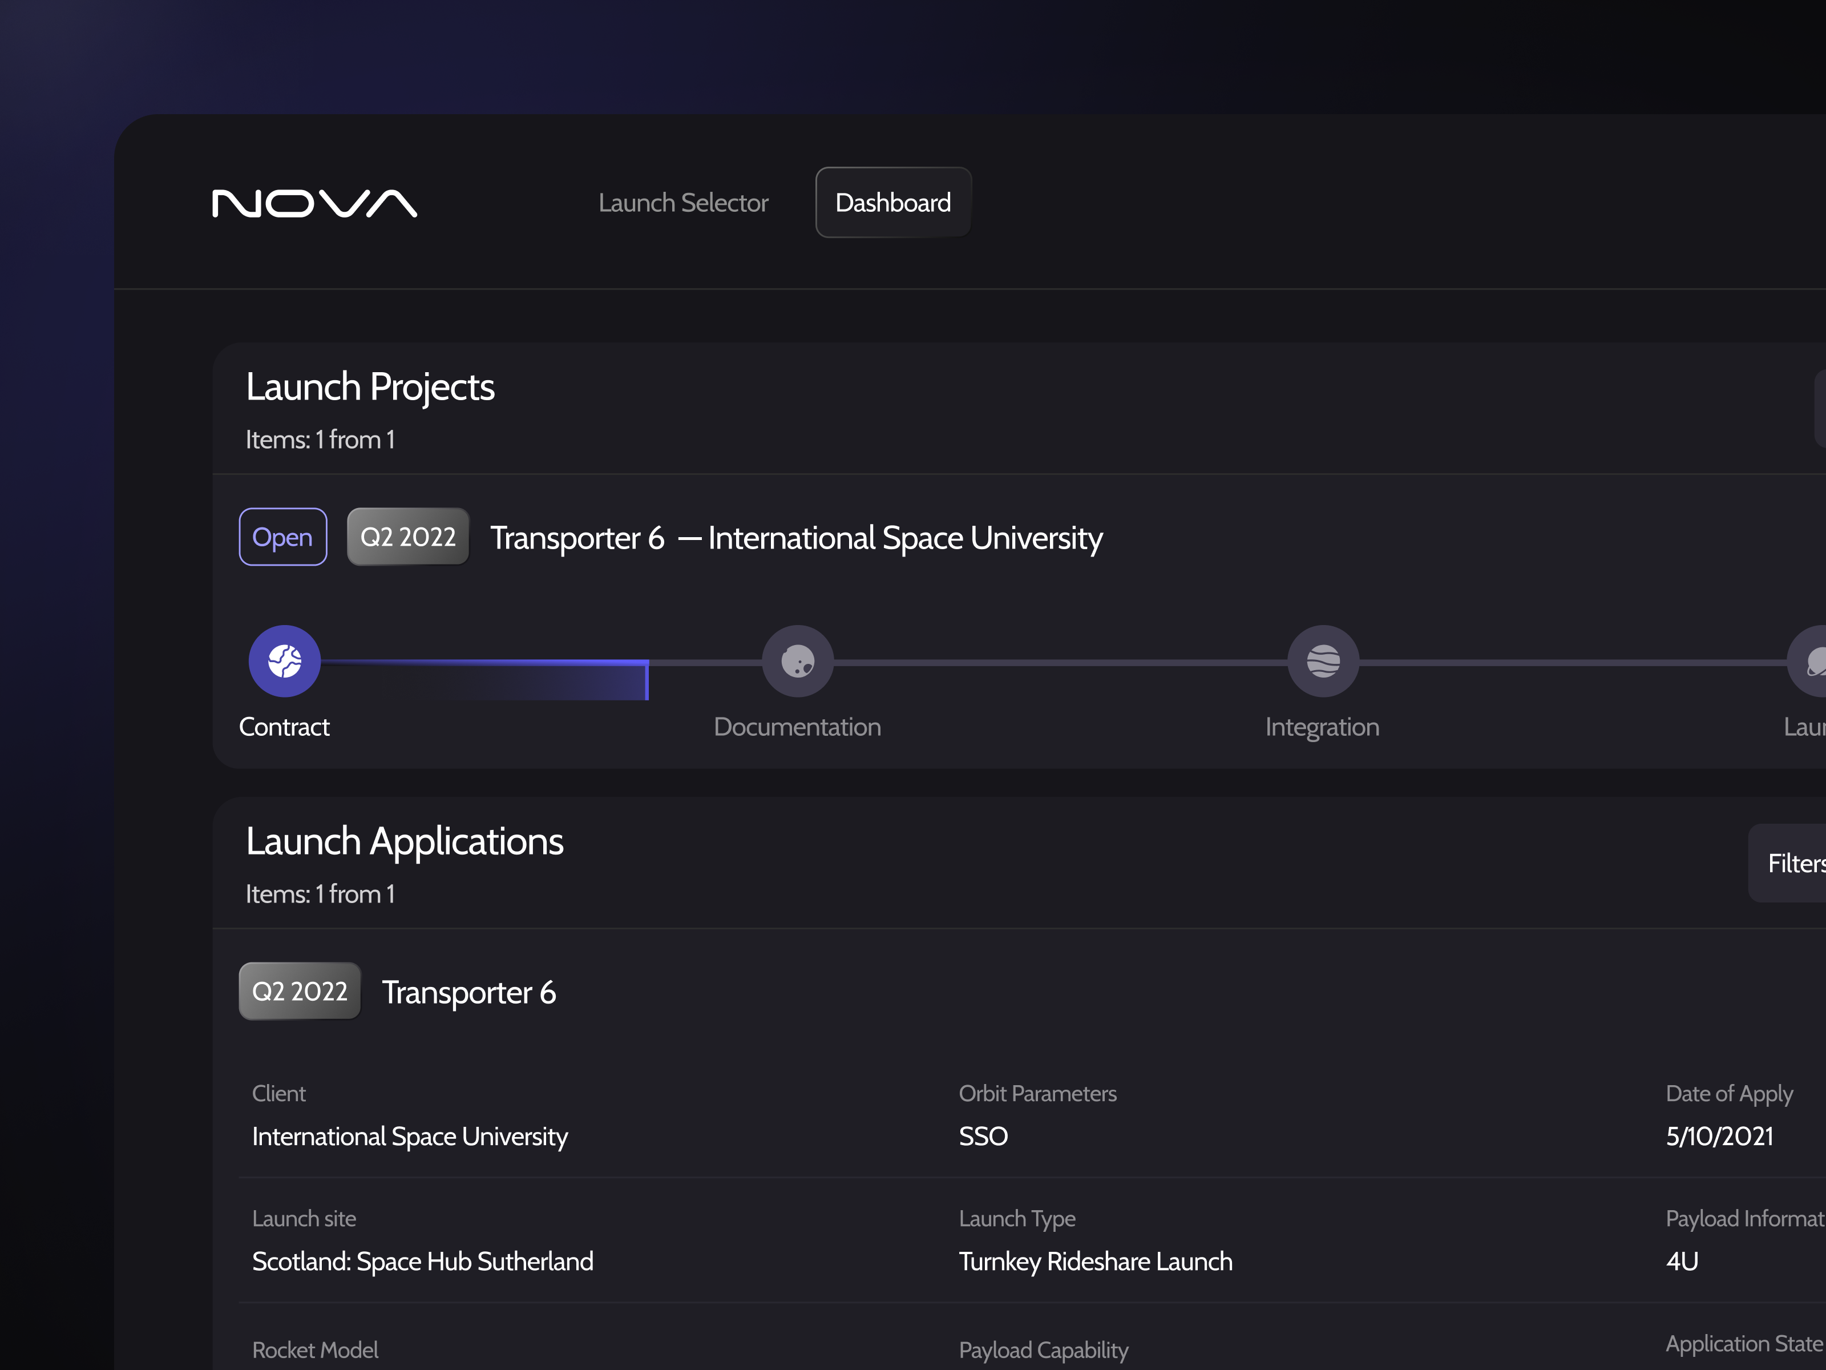Click the Turnkey Rideshare Launch type value

[x=1096, y=1261]
